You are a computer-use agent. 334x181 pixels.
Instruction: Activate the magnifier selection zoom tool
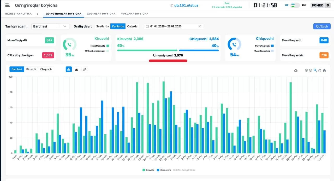(x=315, y=70)
